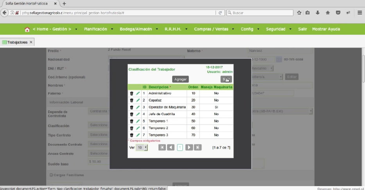
Task: Open the Ver rows-per-page dropdown
Action: click(142, 147)
